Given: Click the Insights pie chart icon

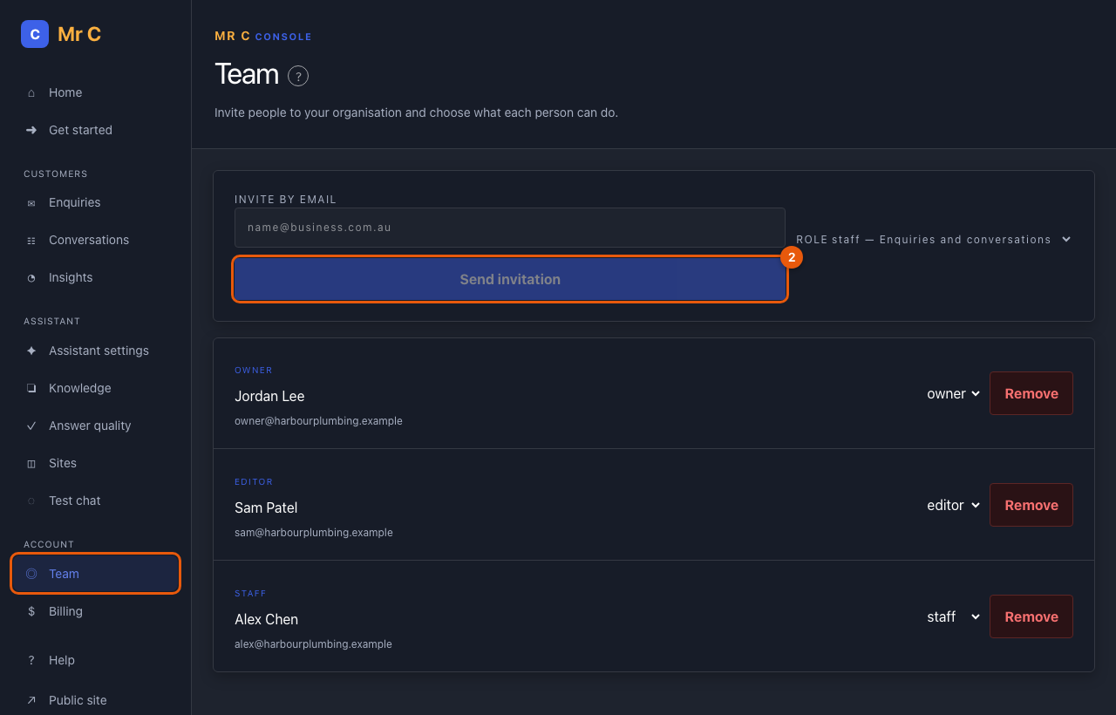Looking at the screenshot, I should click(31, 278).
